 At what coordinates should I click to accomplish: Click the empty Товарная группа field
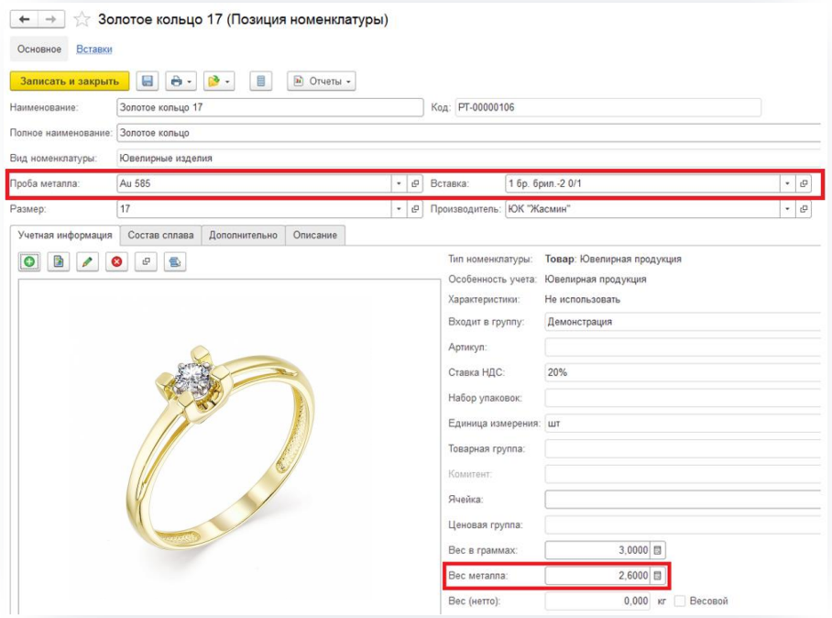[x=683, y=449]
